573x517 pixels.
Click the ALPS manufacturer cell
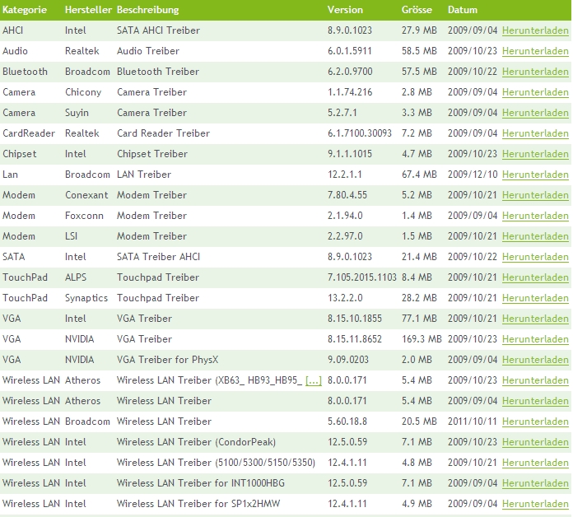76,277
